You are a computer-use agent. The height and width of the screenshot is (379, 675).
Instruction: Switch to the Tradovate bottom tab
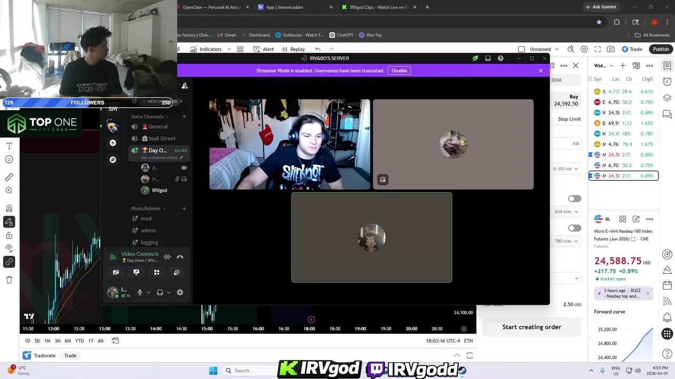pos(40,355)
